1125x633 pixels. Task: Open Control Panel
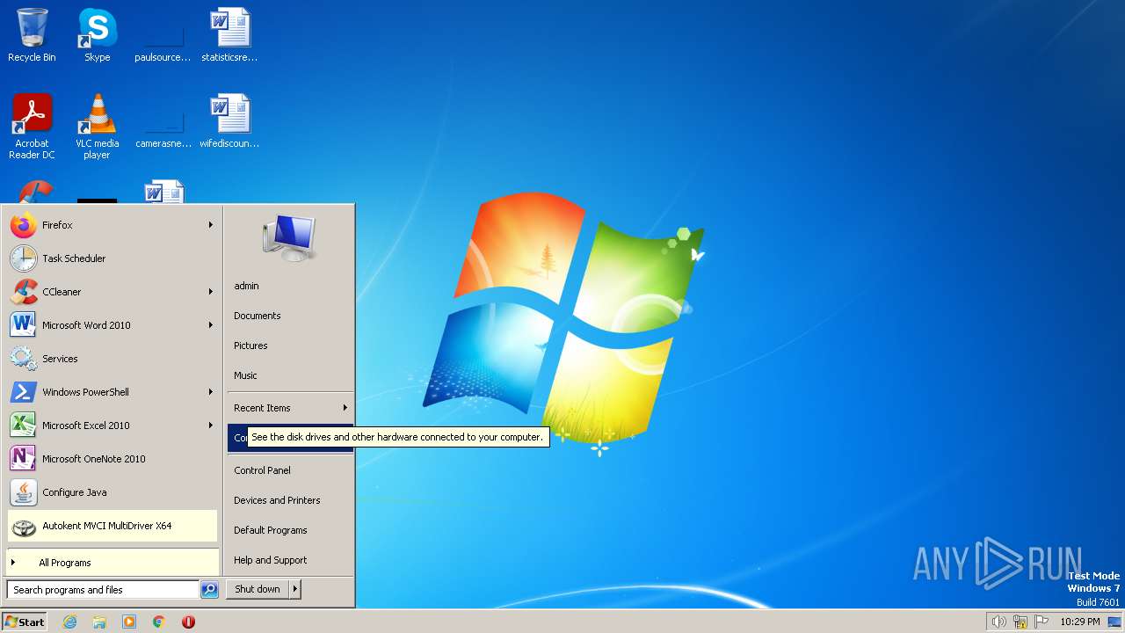(262, 470)
